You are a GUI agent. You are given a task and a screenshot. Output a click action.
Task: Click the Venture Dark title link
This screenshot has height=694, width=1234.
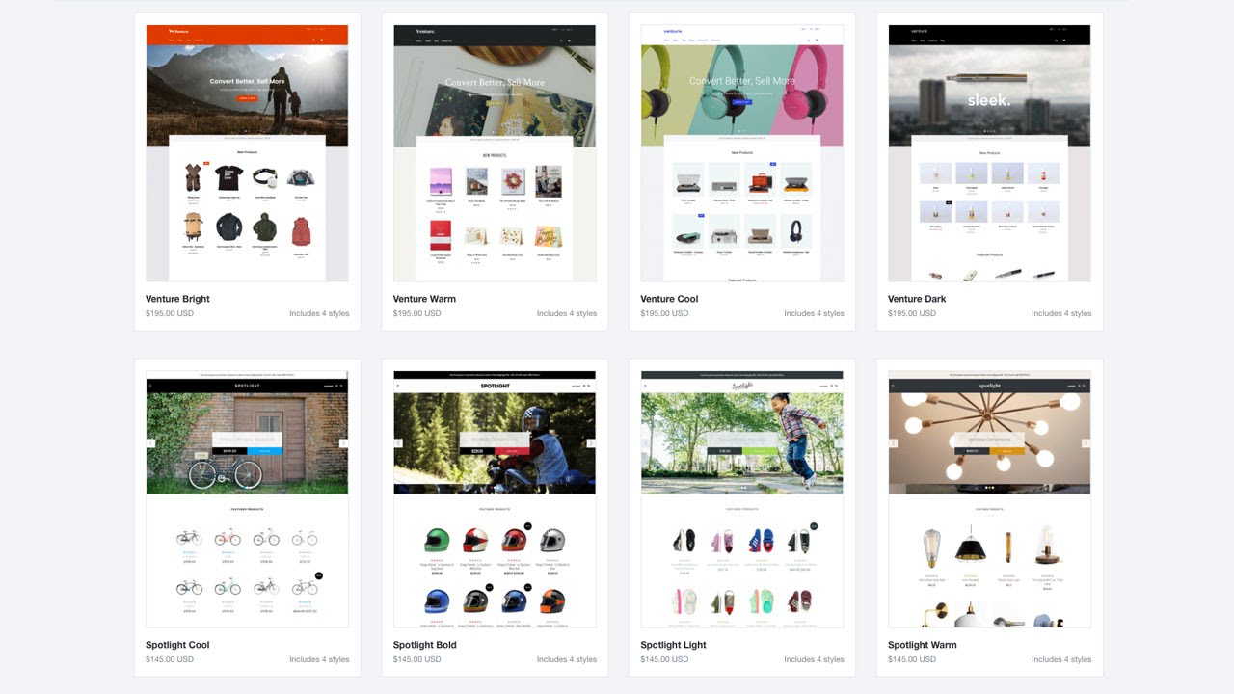click(917, 299)
